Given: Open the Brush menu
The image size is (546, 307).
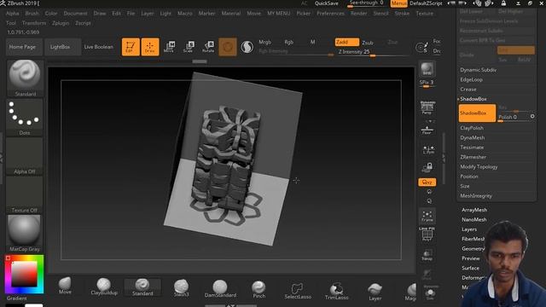Looking at the screenshot, I should point(32,14).
